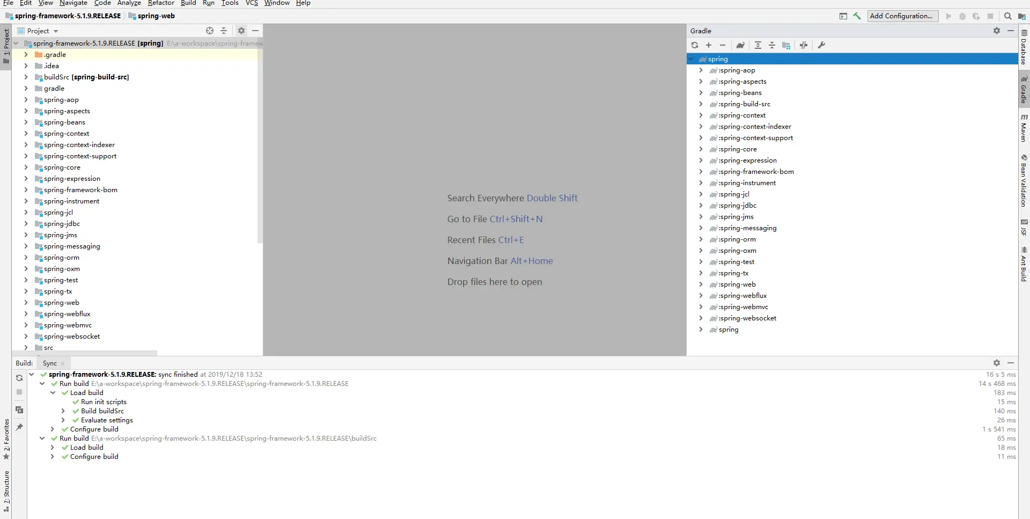This screenshot has width=1030, height=519.
Task: Expand :spring-beans node in Gradle tree
Action: click(x=701, y=93)
